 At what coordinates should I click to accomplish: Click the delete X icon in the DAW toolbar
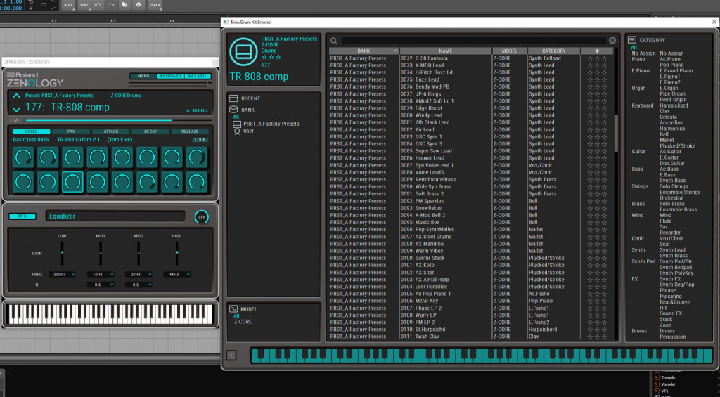tap(139, 5)
